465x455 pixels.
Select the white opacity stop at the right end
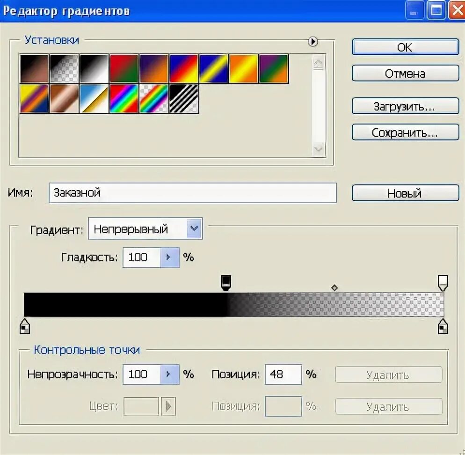[443, 283]
